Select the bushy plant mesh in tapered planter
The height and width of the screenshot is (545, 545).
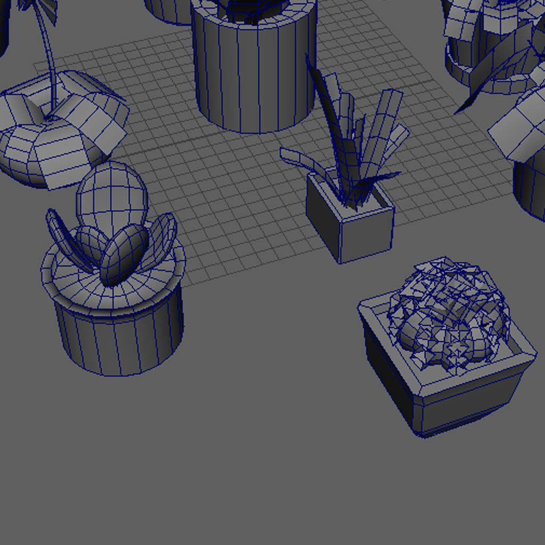448,316
